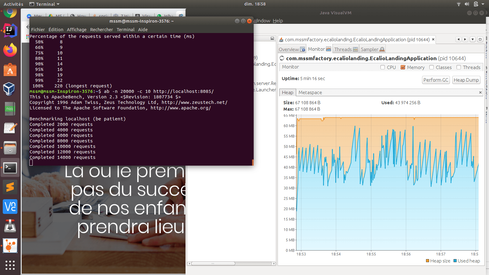This screenshot has width=489, height=275.
Task: Open the Édition menu in Terminal
Action: click(56, 30)
